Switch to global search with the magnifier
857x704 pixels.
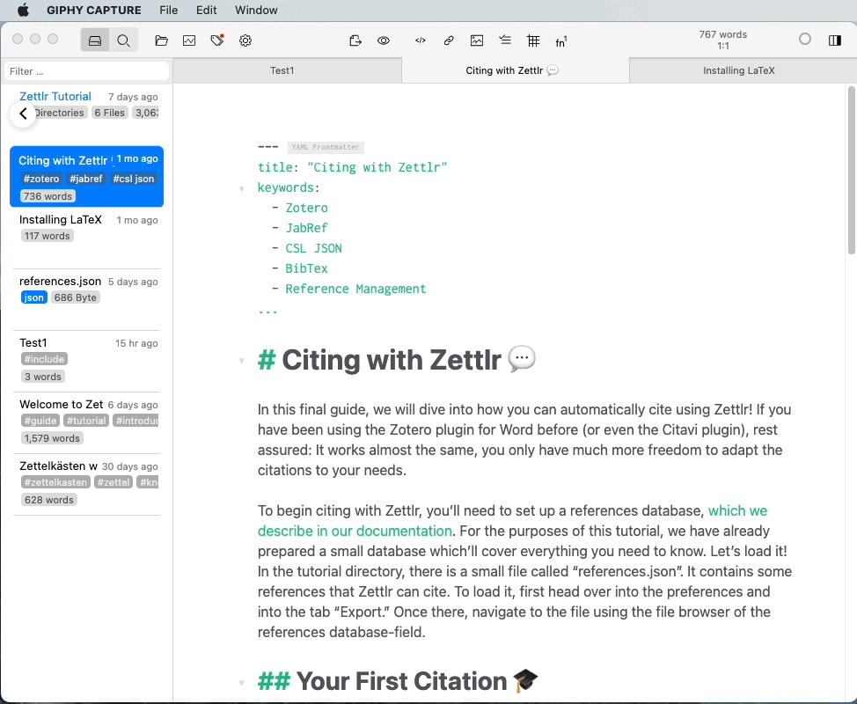[x=123, y=40]
